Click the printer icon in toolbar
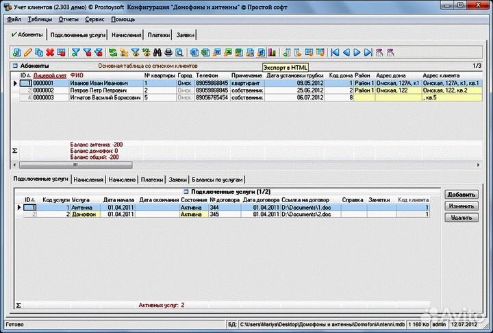Screen dimensions: 493x333 tap(168, 52)
